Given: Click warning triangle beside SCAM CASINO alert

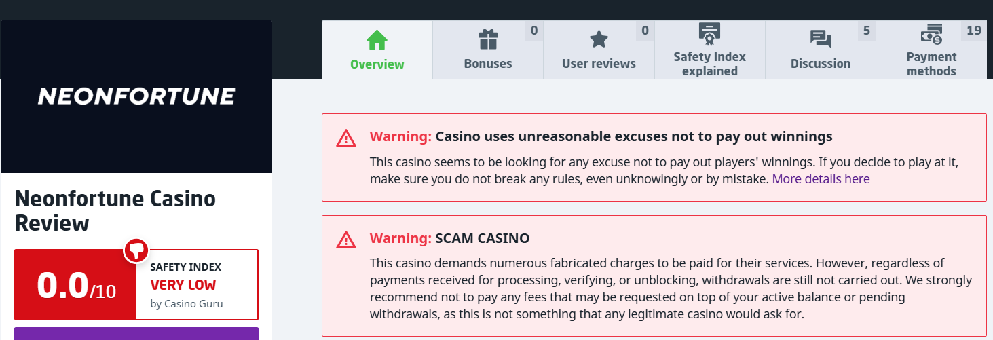Looking at the screenshot, I should pyautogui.click(x=346, y=240).
